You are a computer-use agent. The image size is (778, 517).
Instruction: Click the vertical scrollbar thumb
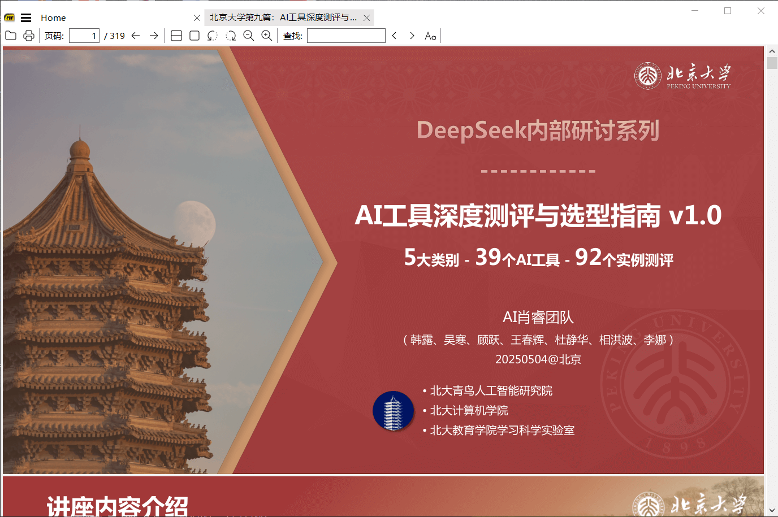(x=772, y=63)
